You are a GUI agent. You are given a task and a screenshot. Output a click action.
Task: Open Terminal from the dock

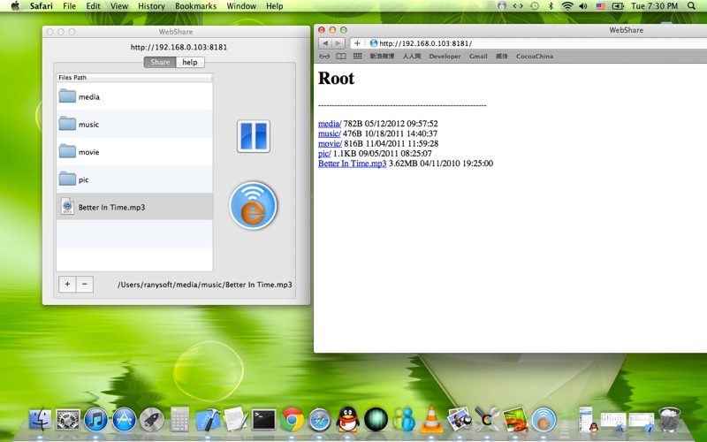click(263, 419)
